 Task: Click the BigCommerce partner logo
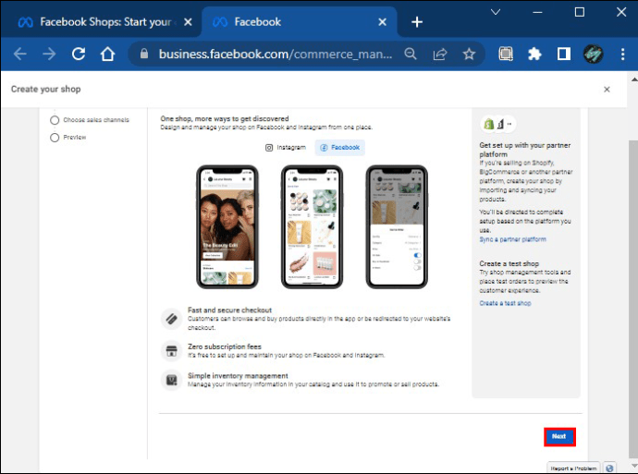tap(500, 124)
